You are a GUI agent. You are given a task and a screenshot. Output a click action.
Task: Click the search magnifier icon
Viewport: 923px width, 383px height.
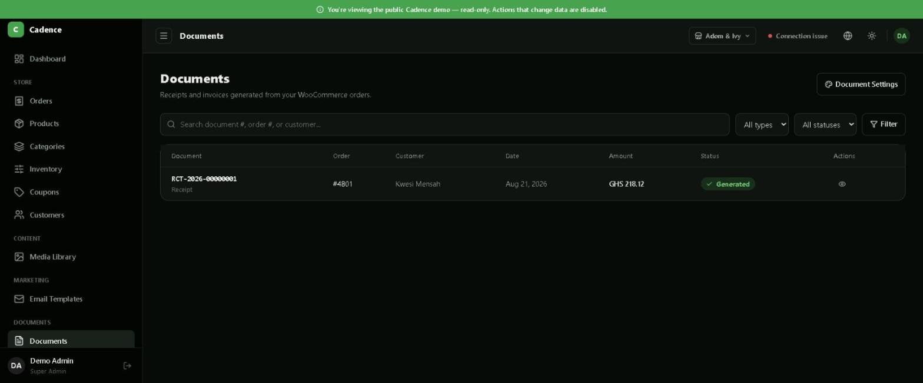coord(171,125)
